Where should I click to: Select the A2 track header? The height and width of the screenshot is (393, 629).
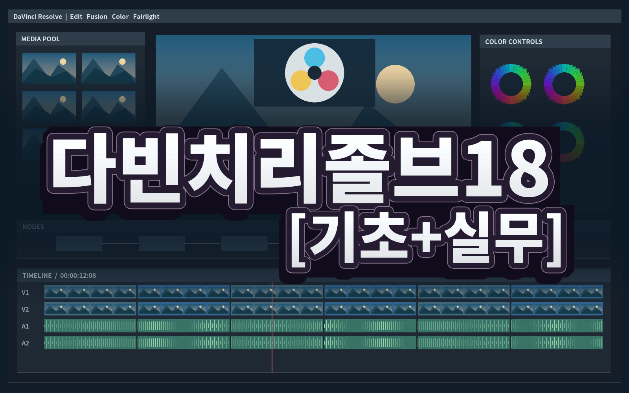point(25,343)
